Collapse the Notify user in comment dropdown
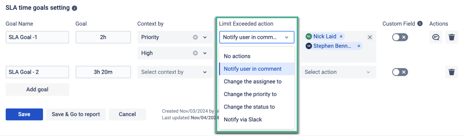Image resolution: width=464 pixels, height=136 pixels. click(x=287, y=37)
